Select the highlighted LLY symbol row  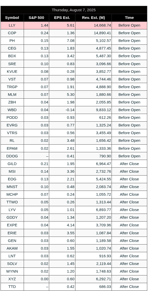(x=74, y=26)
